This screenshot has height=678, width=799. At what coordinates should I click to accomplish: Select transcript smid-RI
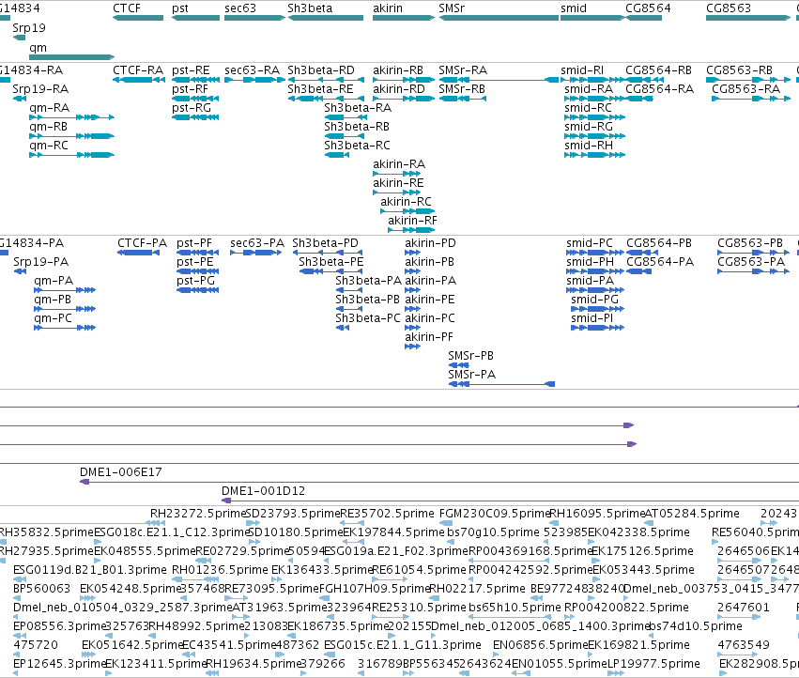tap(593, 80)
